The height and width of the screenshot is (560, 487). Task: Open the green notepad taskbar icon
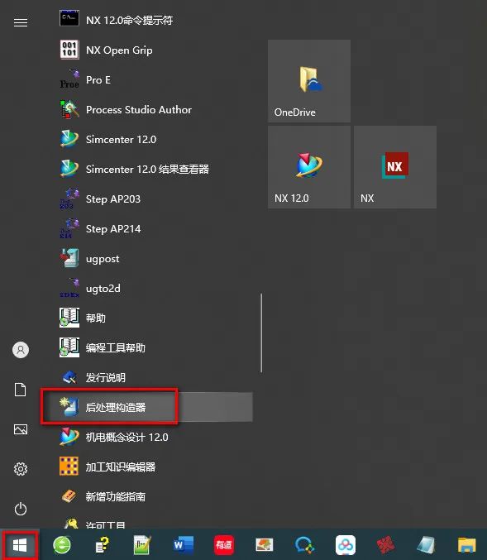tap(142, 545)
